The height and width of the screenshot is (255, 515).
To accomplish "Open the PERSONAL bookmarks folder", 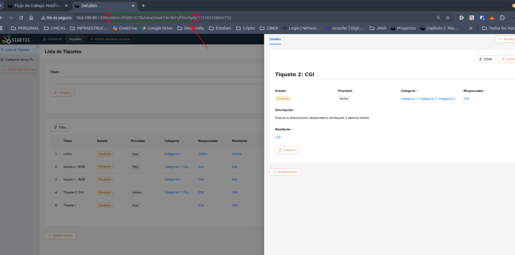I will pyautogui.click(x=25, y=28).
